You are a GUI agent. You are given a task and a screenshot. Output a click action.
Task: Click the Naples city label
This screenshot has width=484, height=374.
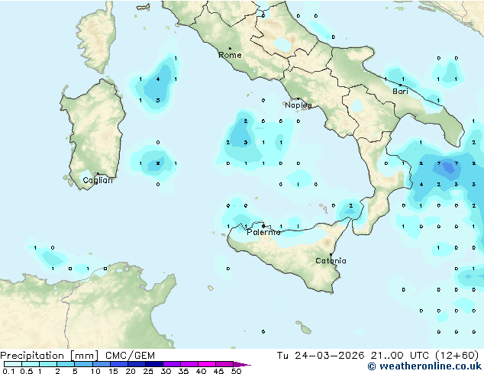click(298, 105)
